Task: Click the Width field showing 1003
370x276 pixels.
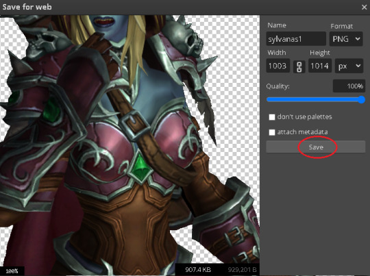Action: click(278, 66)
